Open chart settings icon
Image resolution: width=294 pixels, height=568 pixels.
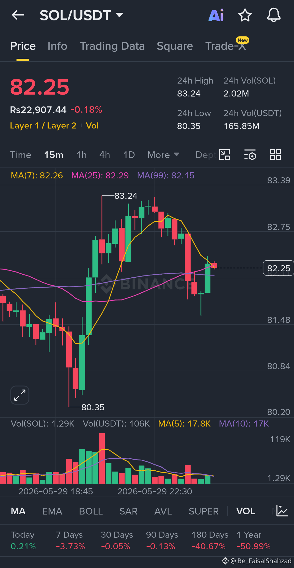[x=250, y=155]
